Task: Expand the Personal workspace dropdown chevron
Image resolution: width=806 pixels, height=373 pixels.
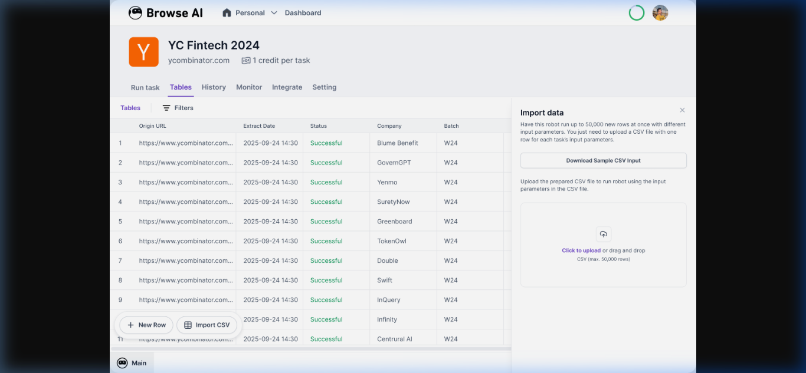Action: (x=274, y=13)
